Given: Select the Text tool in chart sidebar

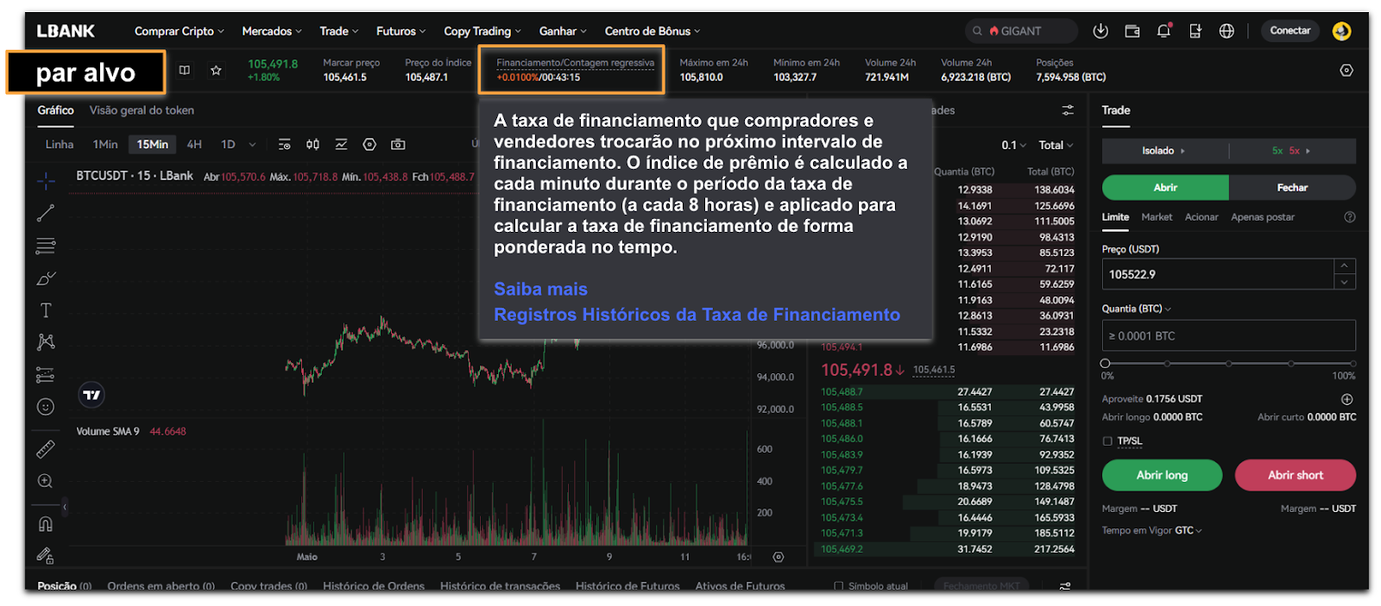Looking at the screenshot, I should tap(46, 310).
